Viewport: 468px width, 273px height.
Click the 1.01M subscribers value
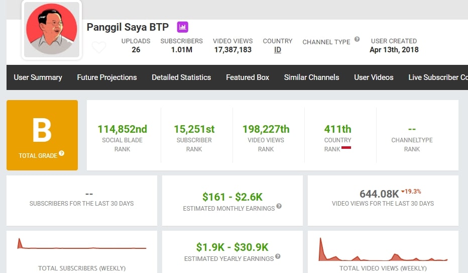tap(181, 50)
